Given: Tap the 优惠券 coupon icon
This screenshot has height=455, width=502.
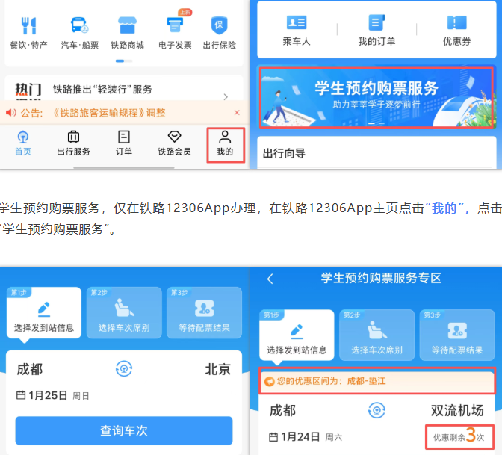Looking at the screenshot, I should (456, 23).
